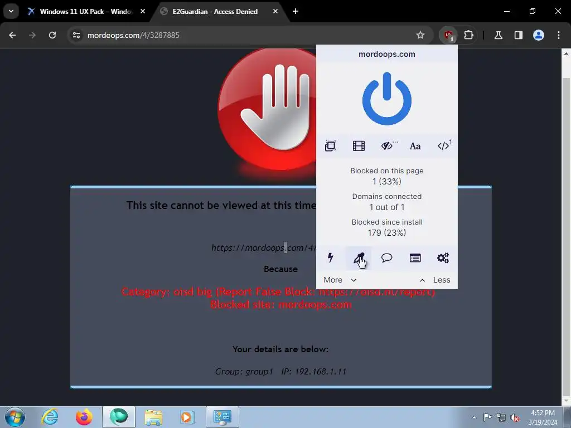This screenshot has width=571, height=428.
Task: Open a new browser tab
Action: click(x=296, y=12)
